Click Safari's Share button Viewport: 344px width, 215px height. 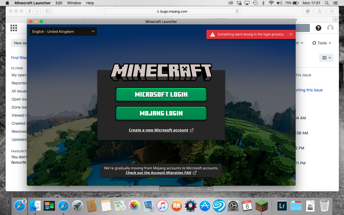tap(320, 11)
